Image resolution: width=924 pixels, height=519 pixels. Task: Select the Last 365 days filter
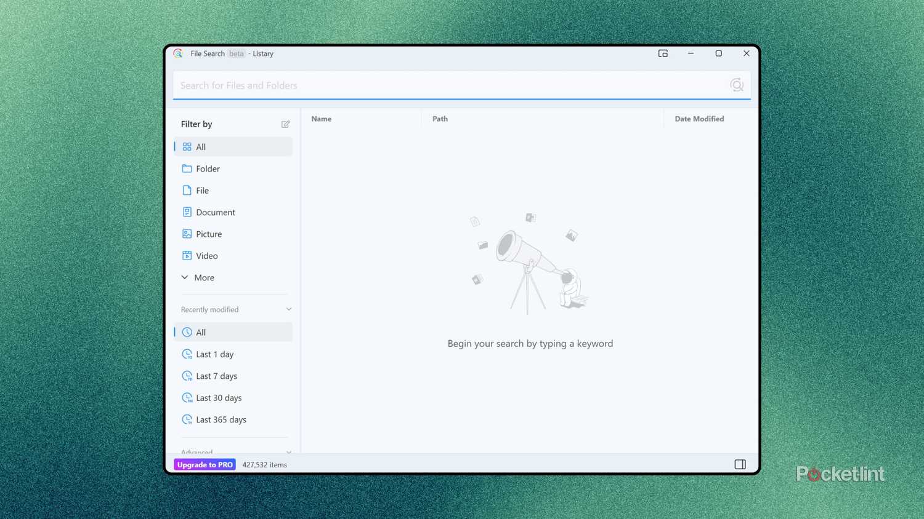pos(221,419)
